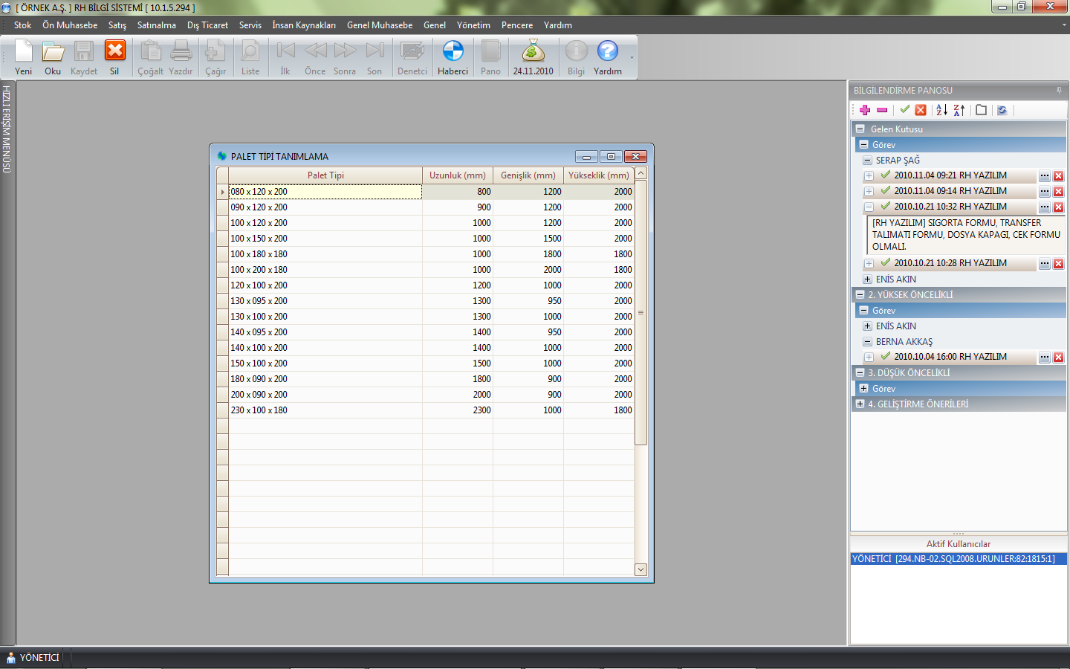Toggle green check on 2010.11.04 09:21 task
The image size is (1070, 669).
coord(885,175)
